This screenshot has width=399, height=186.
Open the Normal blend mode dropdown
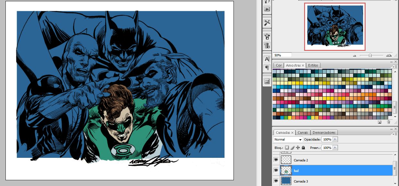(288, 140)
